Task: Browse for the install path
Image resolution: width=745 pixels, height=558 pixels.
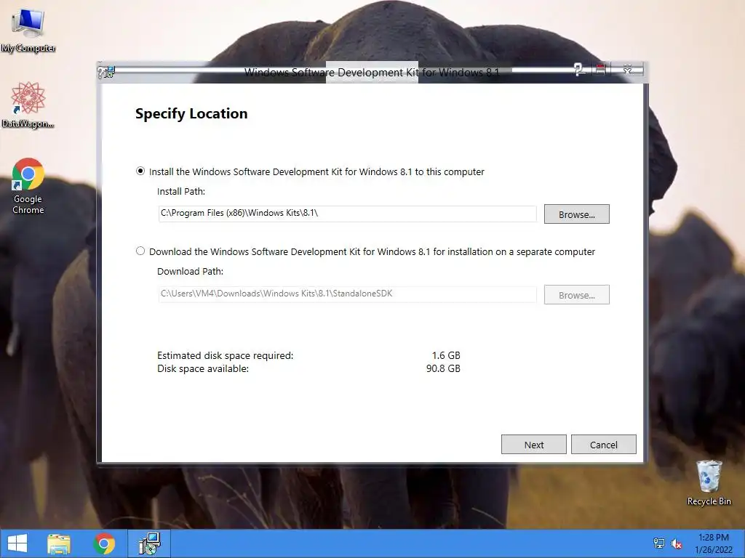Action: click(x=576, y=214)
